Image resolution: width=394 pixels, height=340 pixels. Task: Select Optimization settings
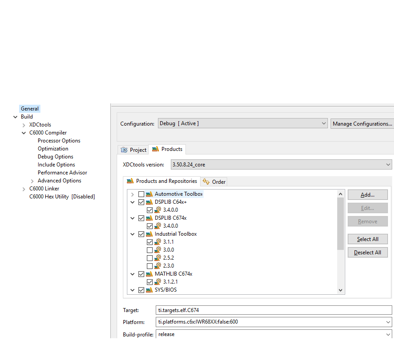[53, 149]
